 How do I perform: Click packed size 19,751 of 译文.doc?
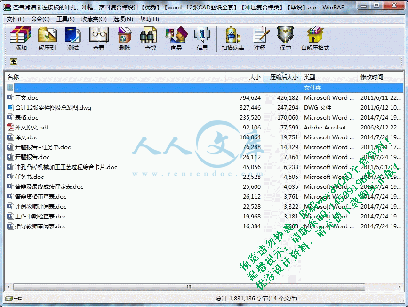pos(289,137)
